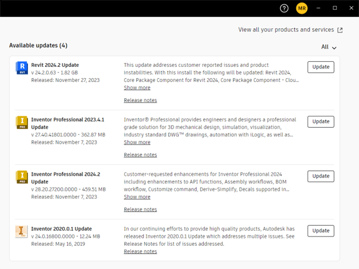The width and height of the screenshot is (359, 269).
Task: Click the Revit product icon
Action: [22, 68]
